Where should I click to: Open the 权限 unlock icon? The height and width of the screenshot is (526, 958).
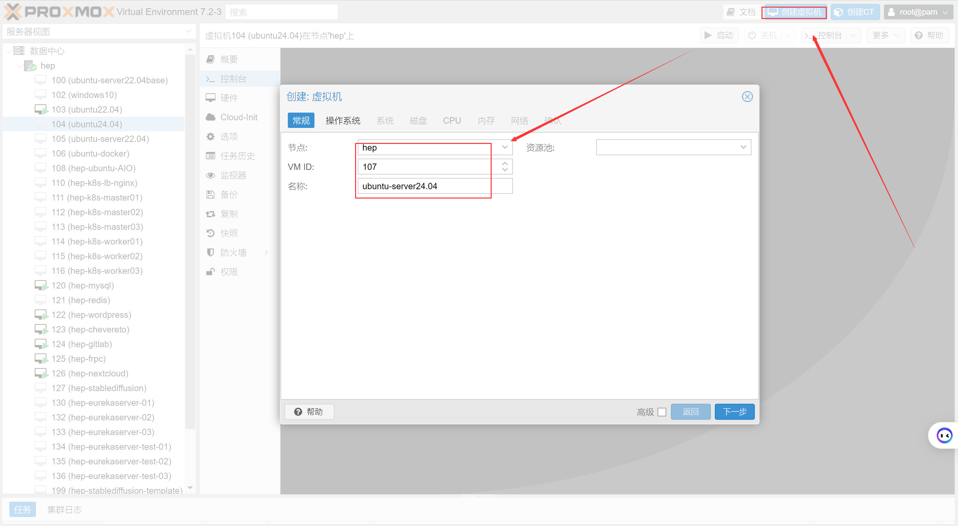pyautogui.click(x=211, y=272)
